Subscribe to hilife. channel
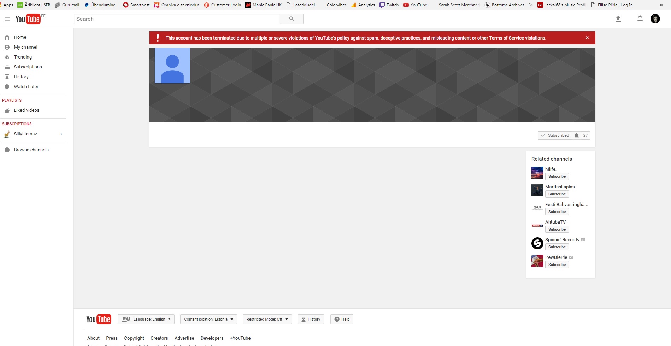Image resolution: width=671 pixels, height=346 pixels. point(557,176)
